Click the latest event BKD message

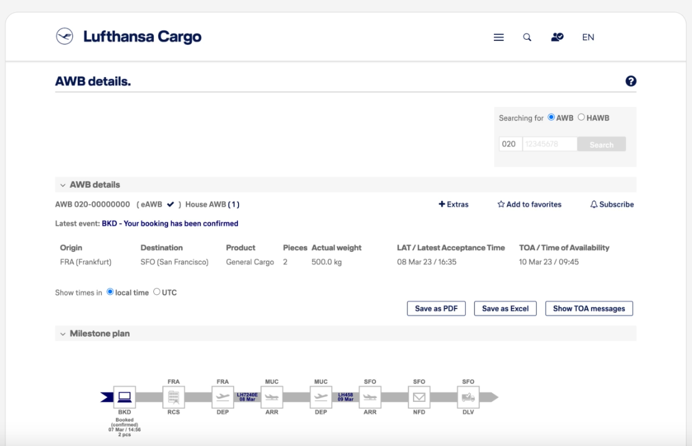[170, 223]
